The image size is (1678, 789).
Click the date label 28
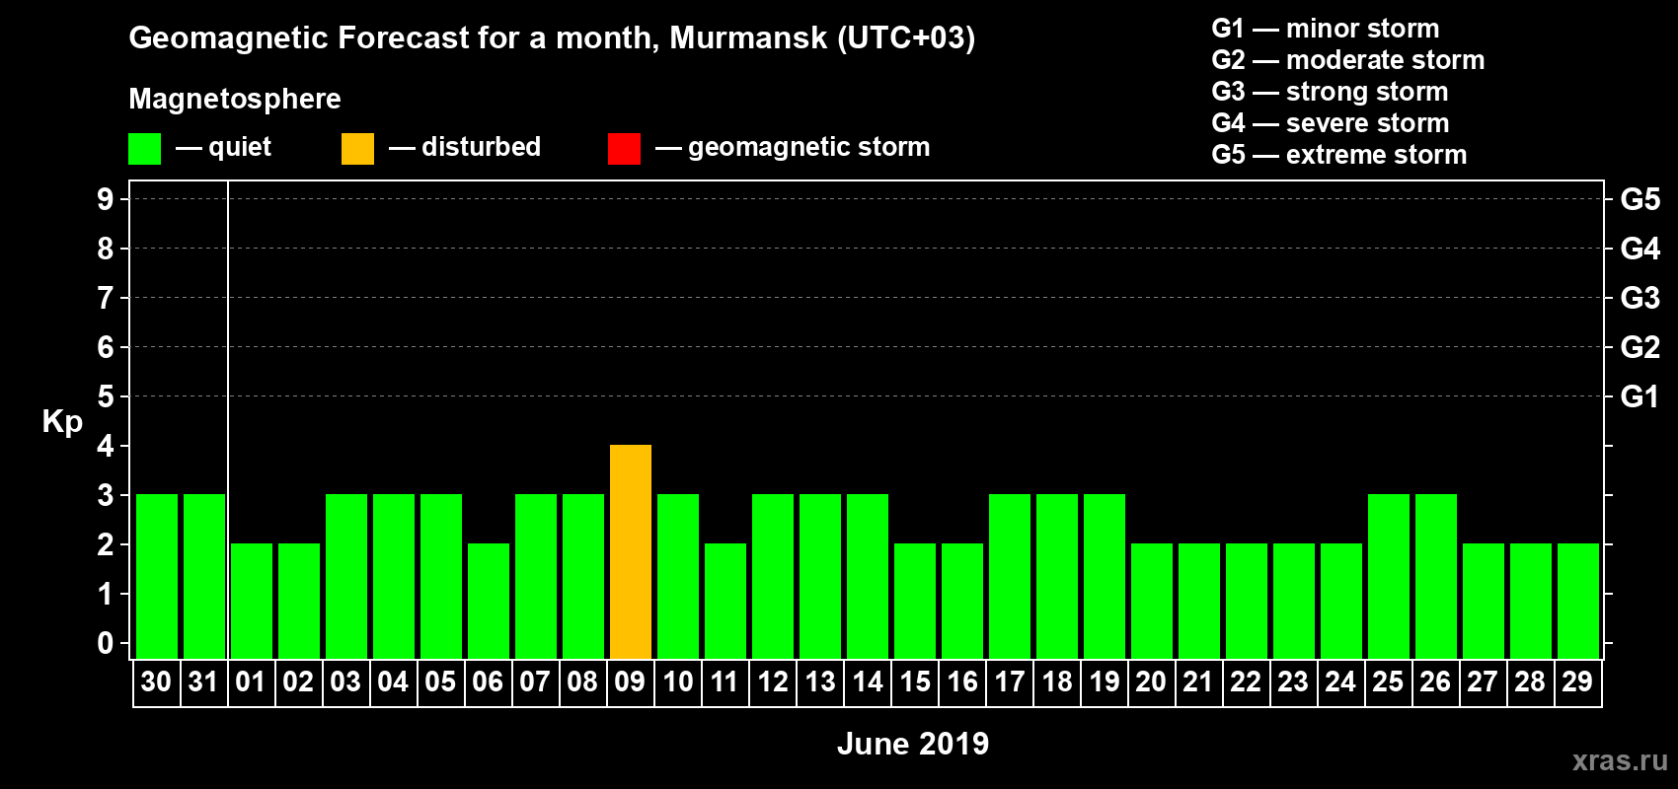point(1530,681)
